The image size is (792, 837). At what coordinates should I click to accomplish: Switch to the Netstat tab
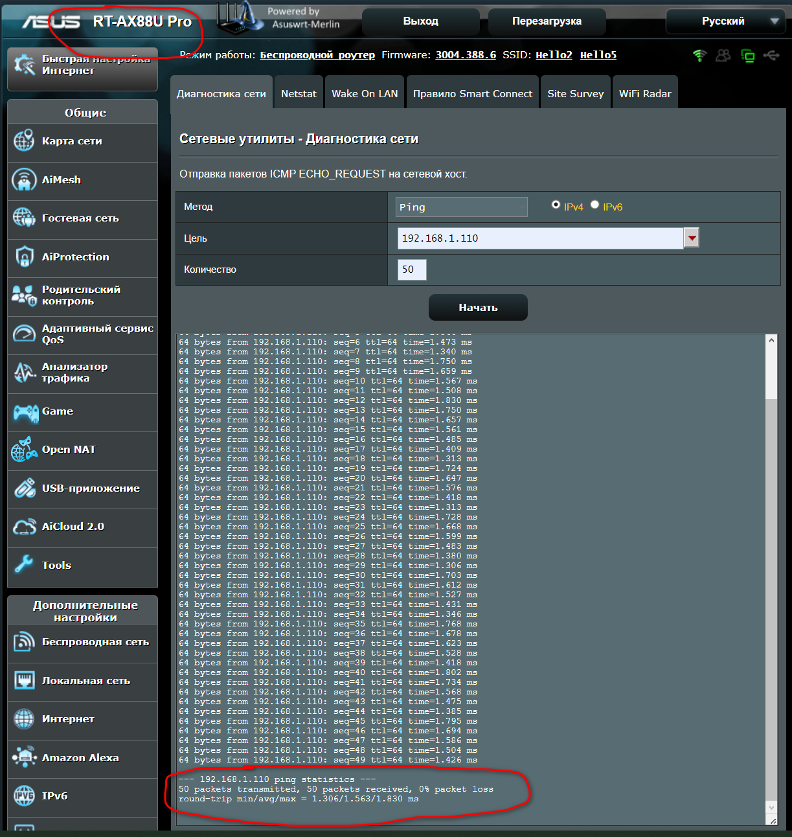pyautogui.click(x=299, y=94)
